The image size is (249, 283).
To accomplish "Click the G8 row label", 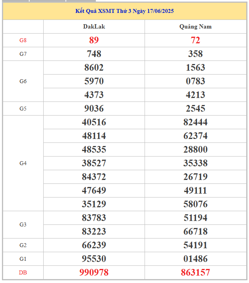I will [x=23, y=40].
